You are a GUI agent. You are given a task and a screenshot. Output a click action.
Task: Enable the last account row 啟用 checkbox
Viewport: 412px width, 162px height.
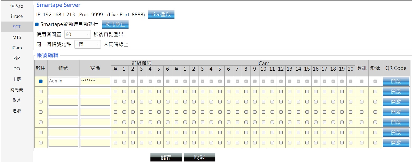click(41, 143)
